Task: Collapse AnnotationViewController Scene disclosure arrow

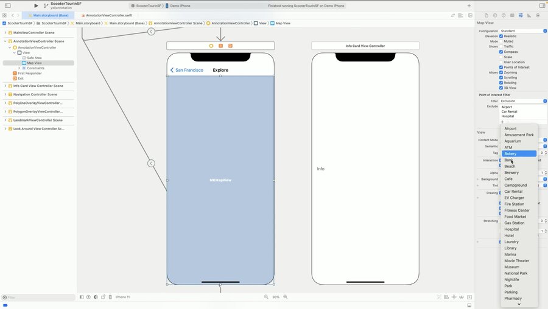Action: pyautogui.click(x=5, y=41)
